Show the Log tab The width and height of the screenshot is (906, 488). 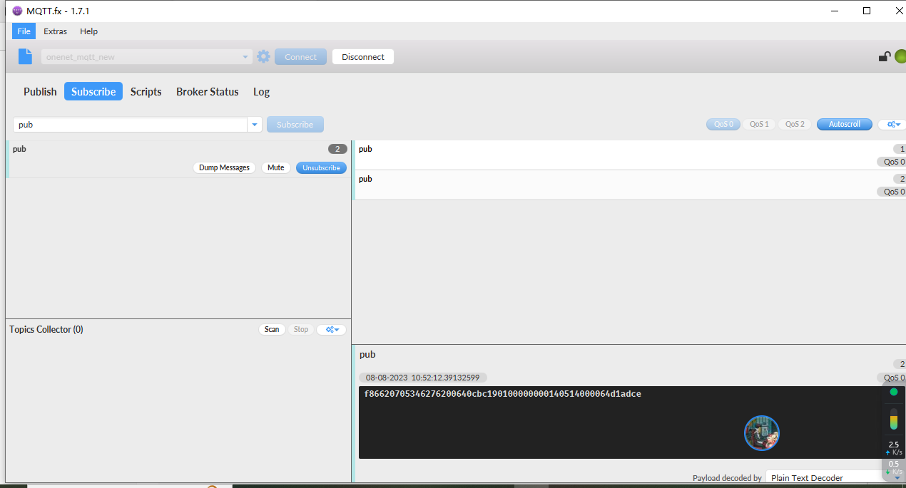pos(262,92)
